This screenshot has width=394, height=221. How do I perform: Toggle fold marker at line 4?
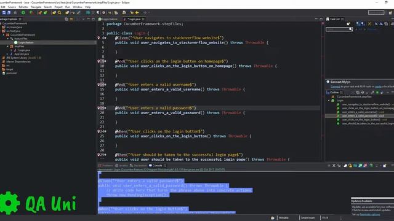(x=105, y=38)
